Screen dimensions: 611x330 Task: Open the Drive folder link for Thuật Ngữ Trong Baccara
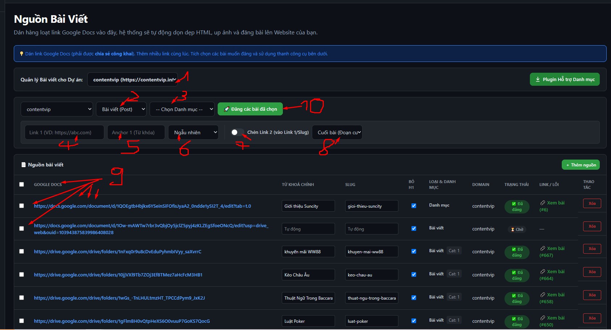120,298
